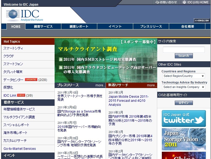This screenshot has height=159, width=211.
Task: Open 海外市場レポート service link
Action: [x=15, y=133]
